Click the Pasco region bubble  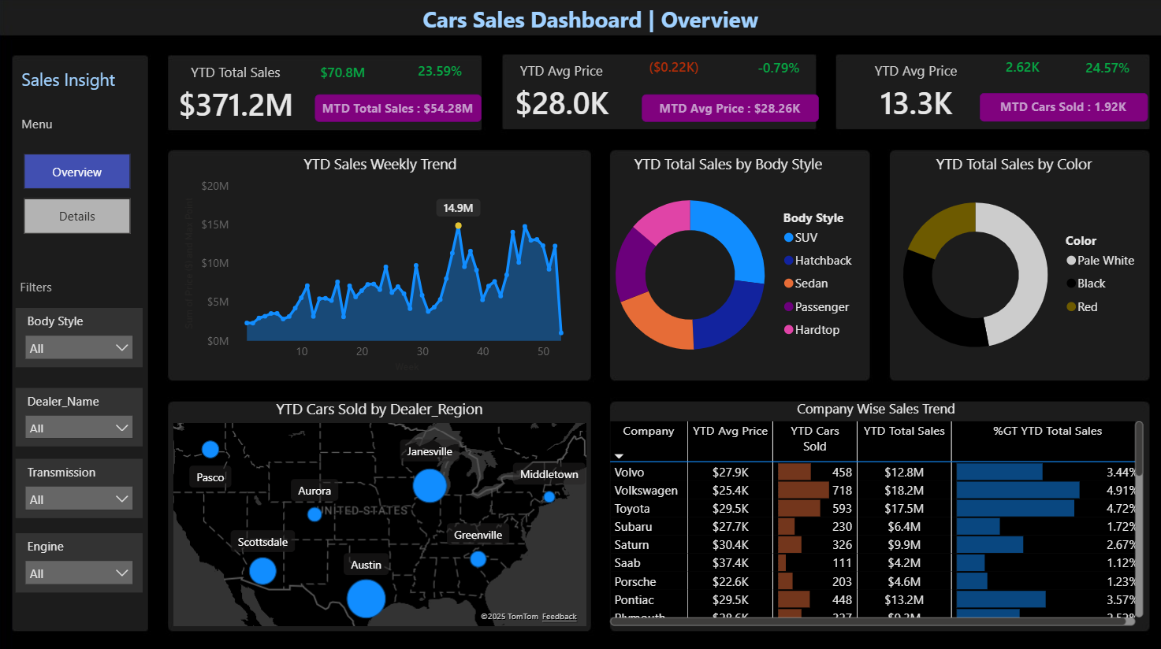tap(210, 449)
